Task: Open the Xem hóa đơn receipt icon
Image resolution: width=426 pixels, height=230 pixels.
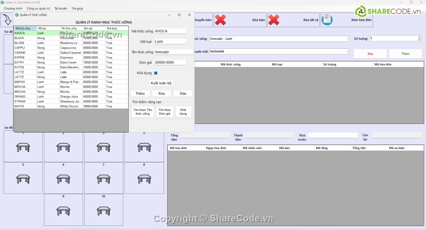Action: [x=327, y=20]
